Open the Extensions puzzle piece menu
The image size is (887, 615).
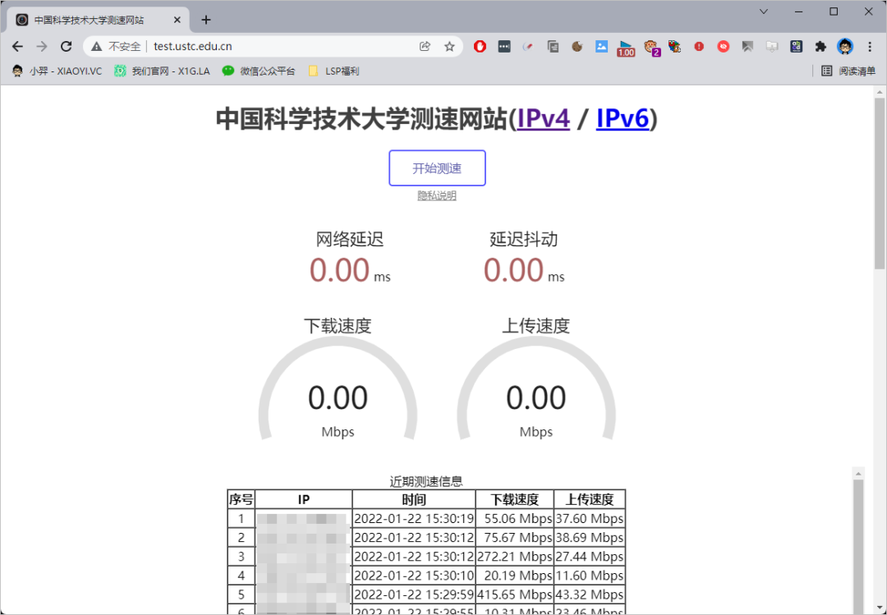click(x=820, y=47)
